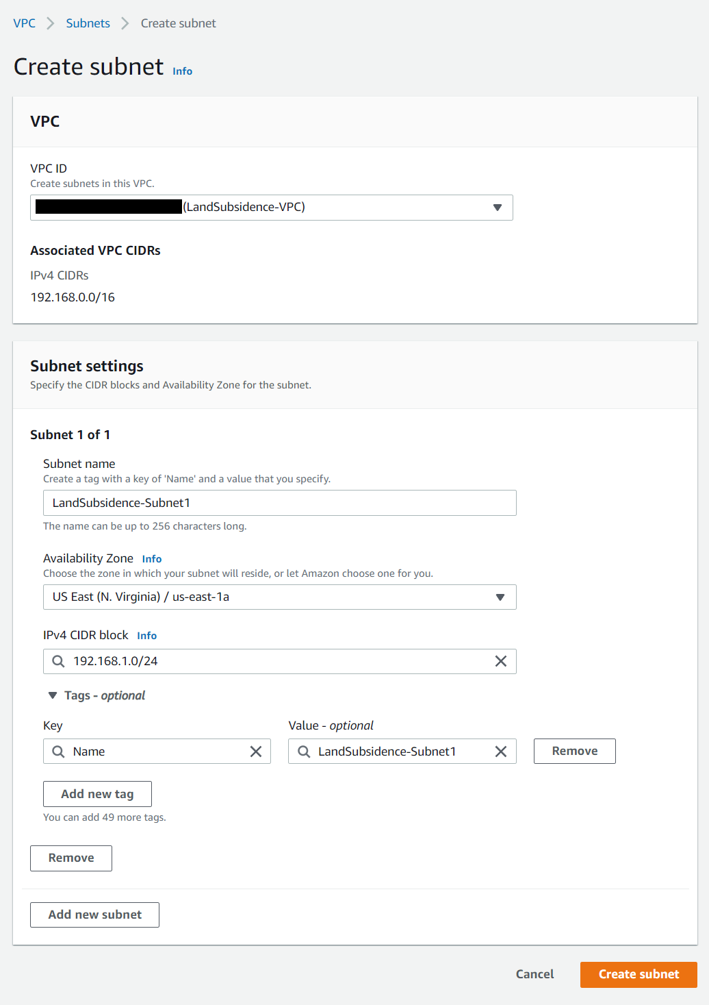Screen dimensions: 709x1005
Task: Select the 192.168.0.0/16 CIDR text
Action: point(73,297)
